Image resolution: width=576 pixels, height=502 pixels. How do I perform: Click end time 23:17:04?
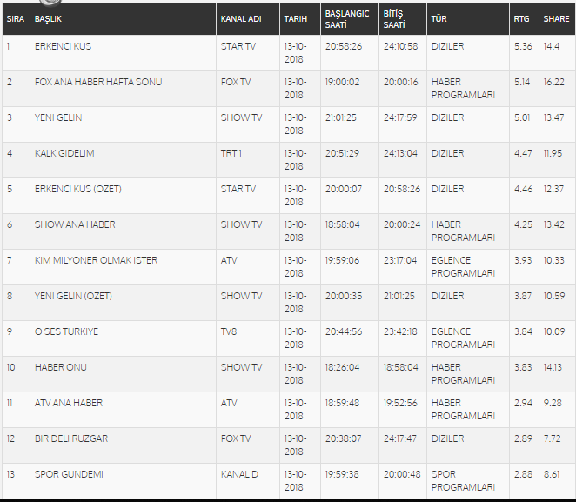pyautogui.click(x=400, y=260)
